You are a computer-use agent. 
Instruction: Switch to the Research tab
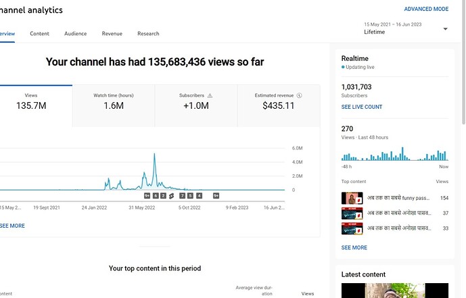[x=148, y=34]
